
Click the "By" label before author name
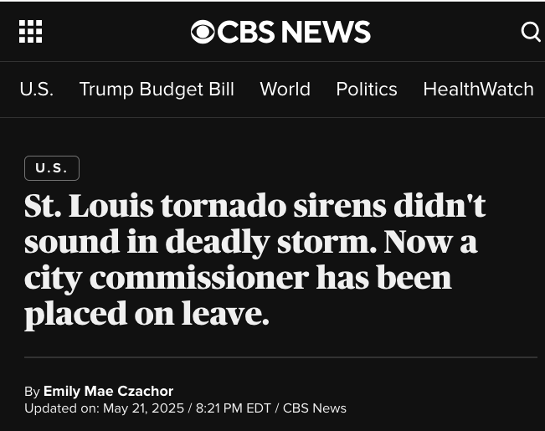(32, 391)
